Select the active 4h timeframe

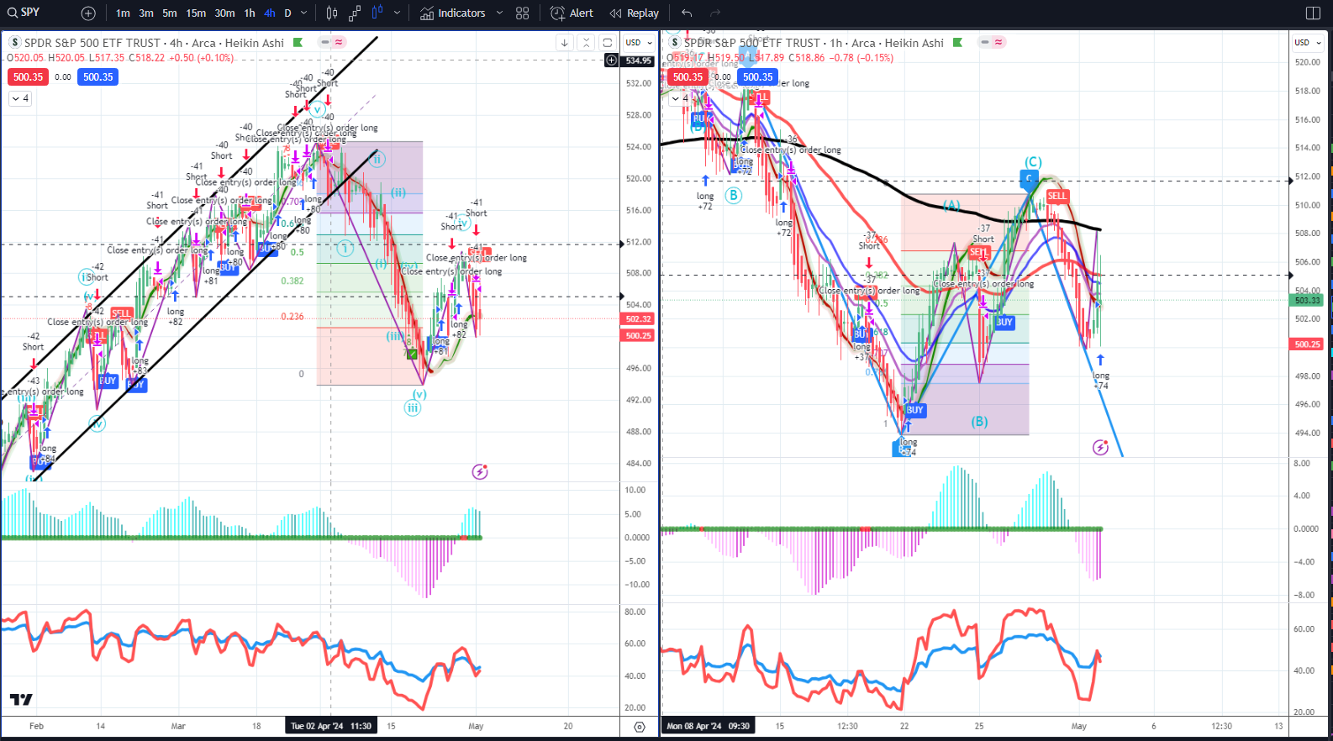click(x=270, y=13)
